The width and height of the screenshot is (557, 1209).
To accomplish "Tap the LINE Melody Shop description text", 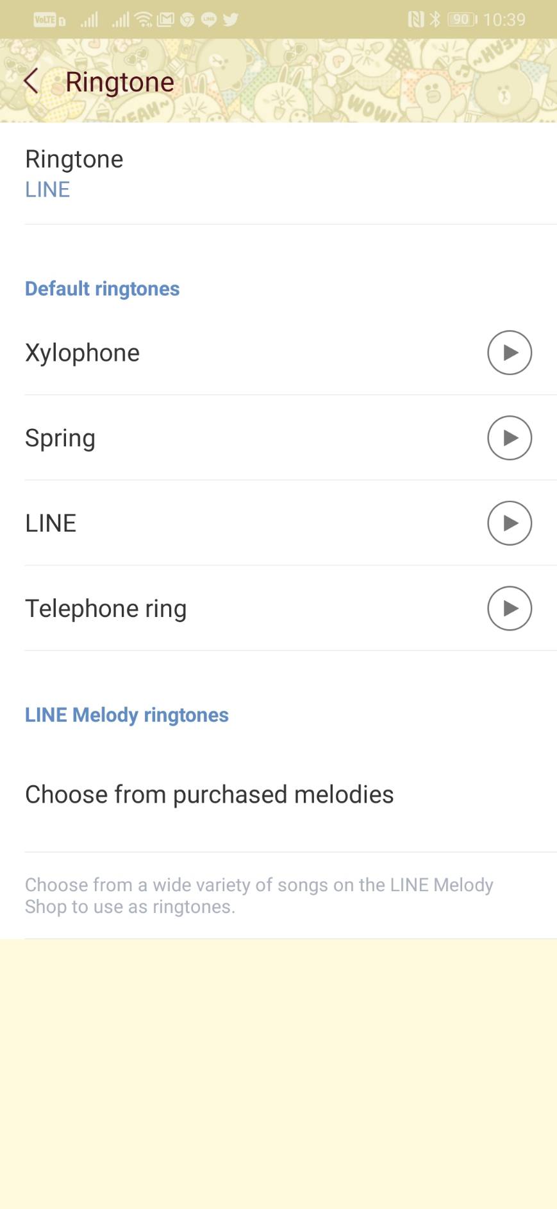I will pyautogui.click(x=259, y=896).
